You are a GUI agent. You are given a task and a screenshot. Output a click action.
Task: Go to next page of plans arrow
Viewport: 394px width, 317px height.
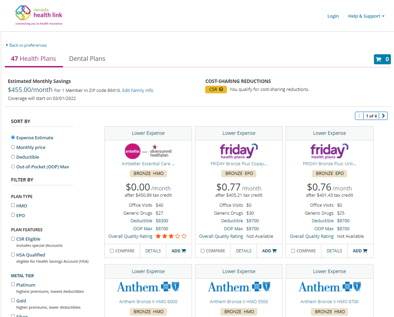(x=383, y=116)
